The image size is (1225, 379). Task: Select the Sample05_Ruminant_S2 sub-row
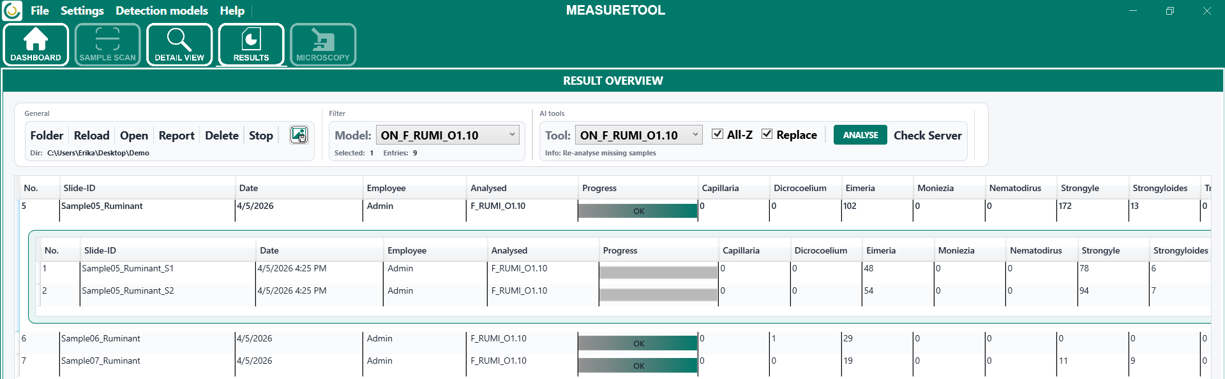[128, 291]
